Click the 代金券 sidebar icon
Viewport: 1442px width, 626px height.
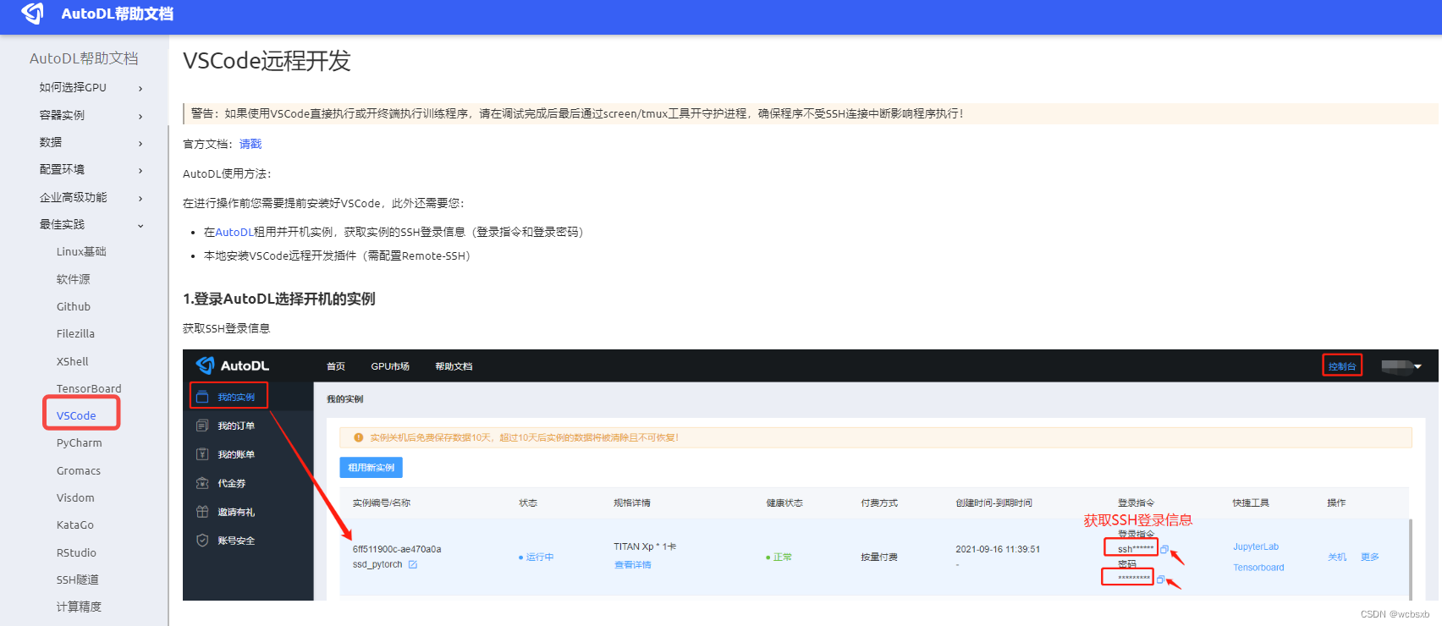[x=202, y=483]
